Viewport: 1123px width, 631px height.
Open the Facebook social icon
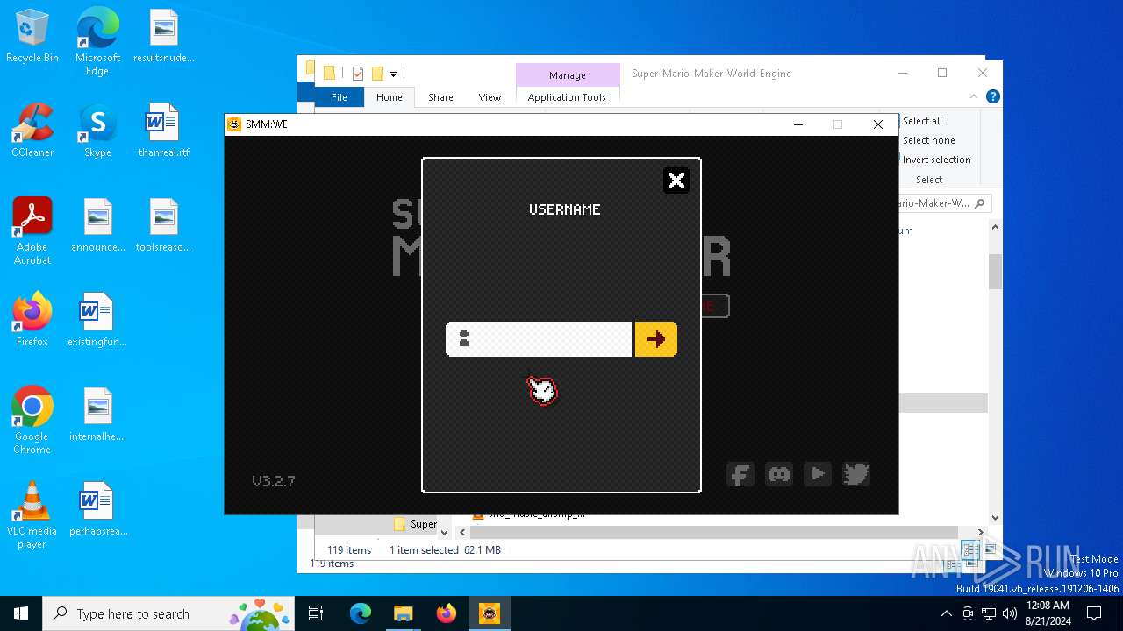[740, 474]
